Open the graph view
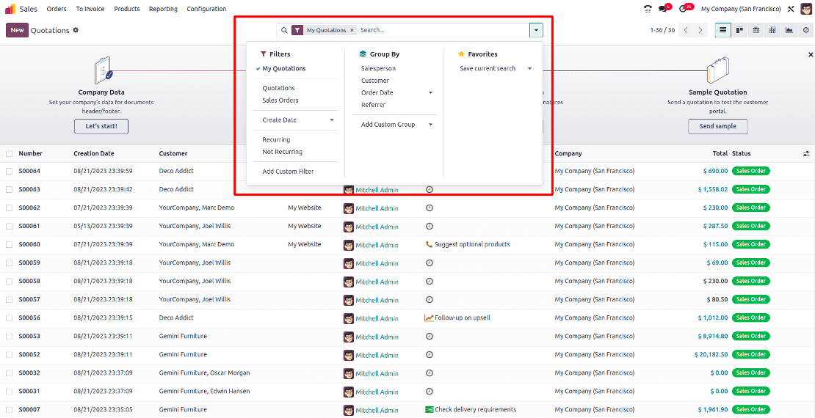The height and width of the screenshot is (418, 815). 789,30
